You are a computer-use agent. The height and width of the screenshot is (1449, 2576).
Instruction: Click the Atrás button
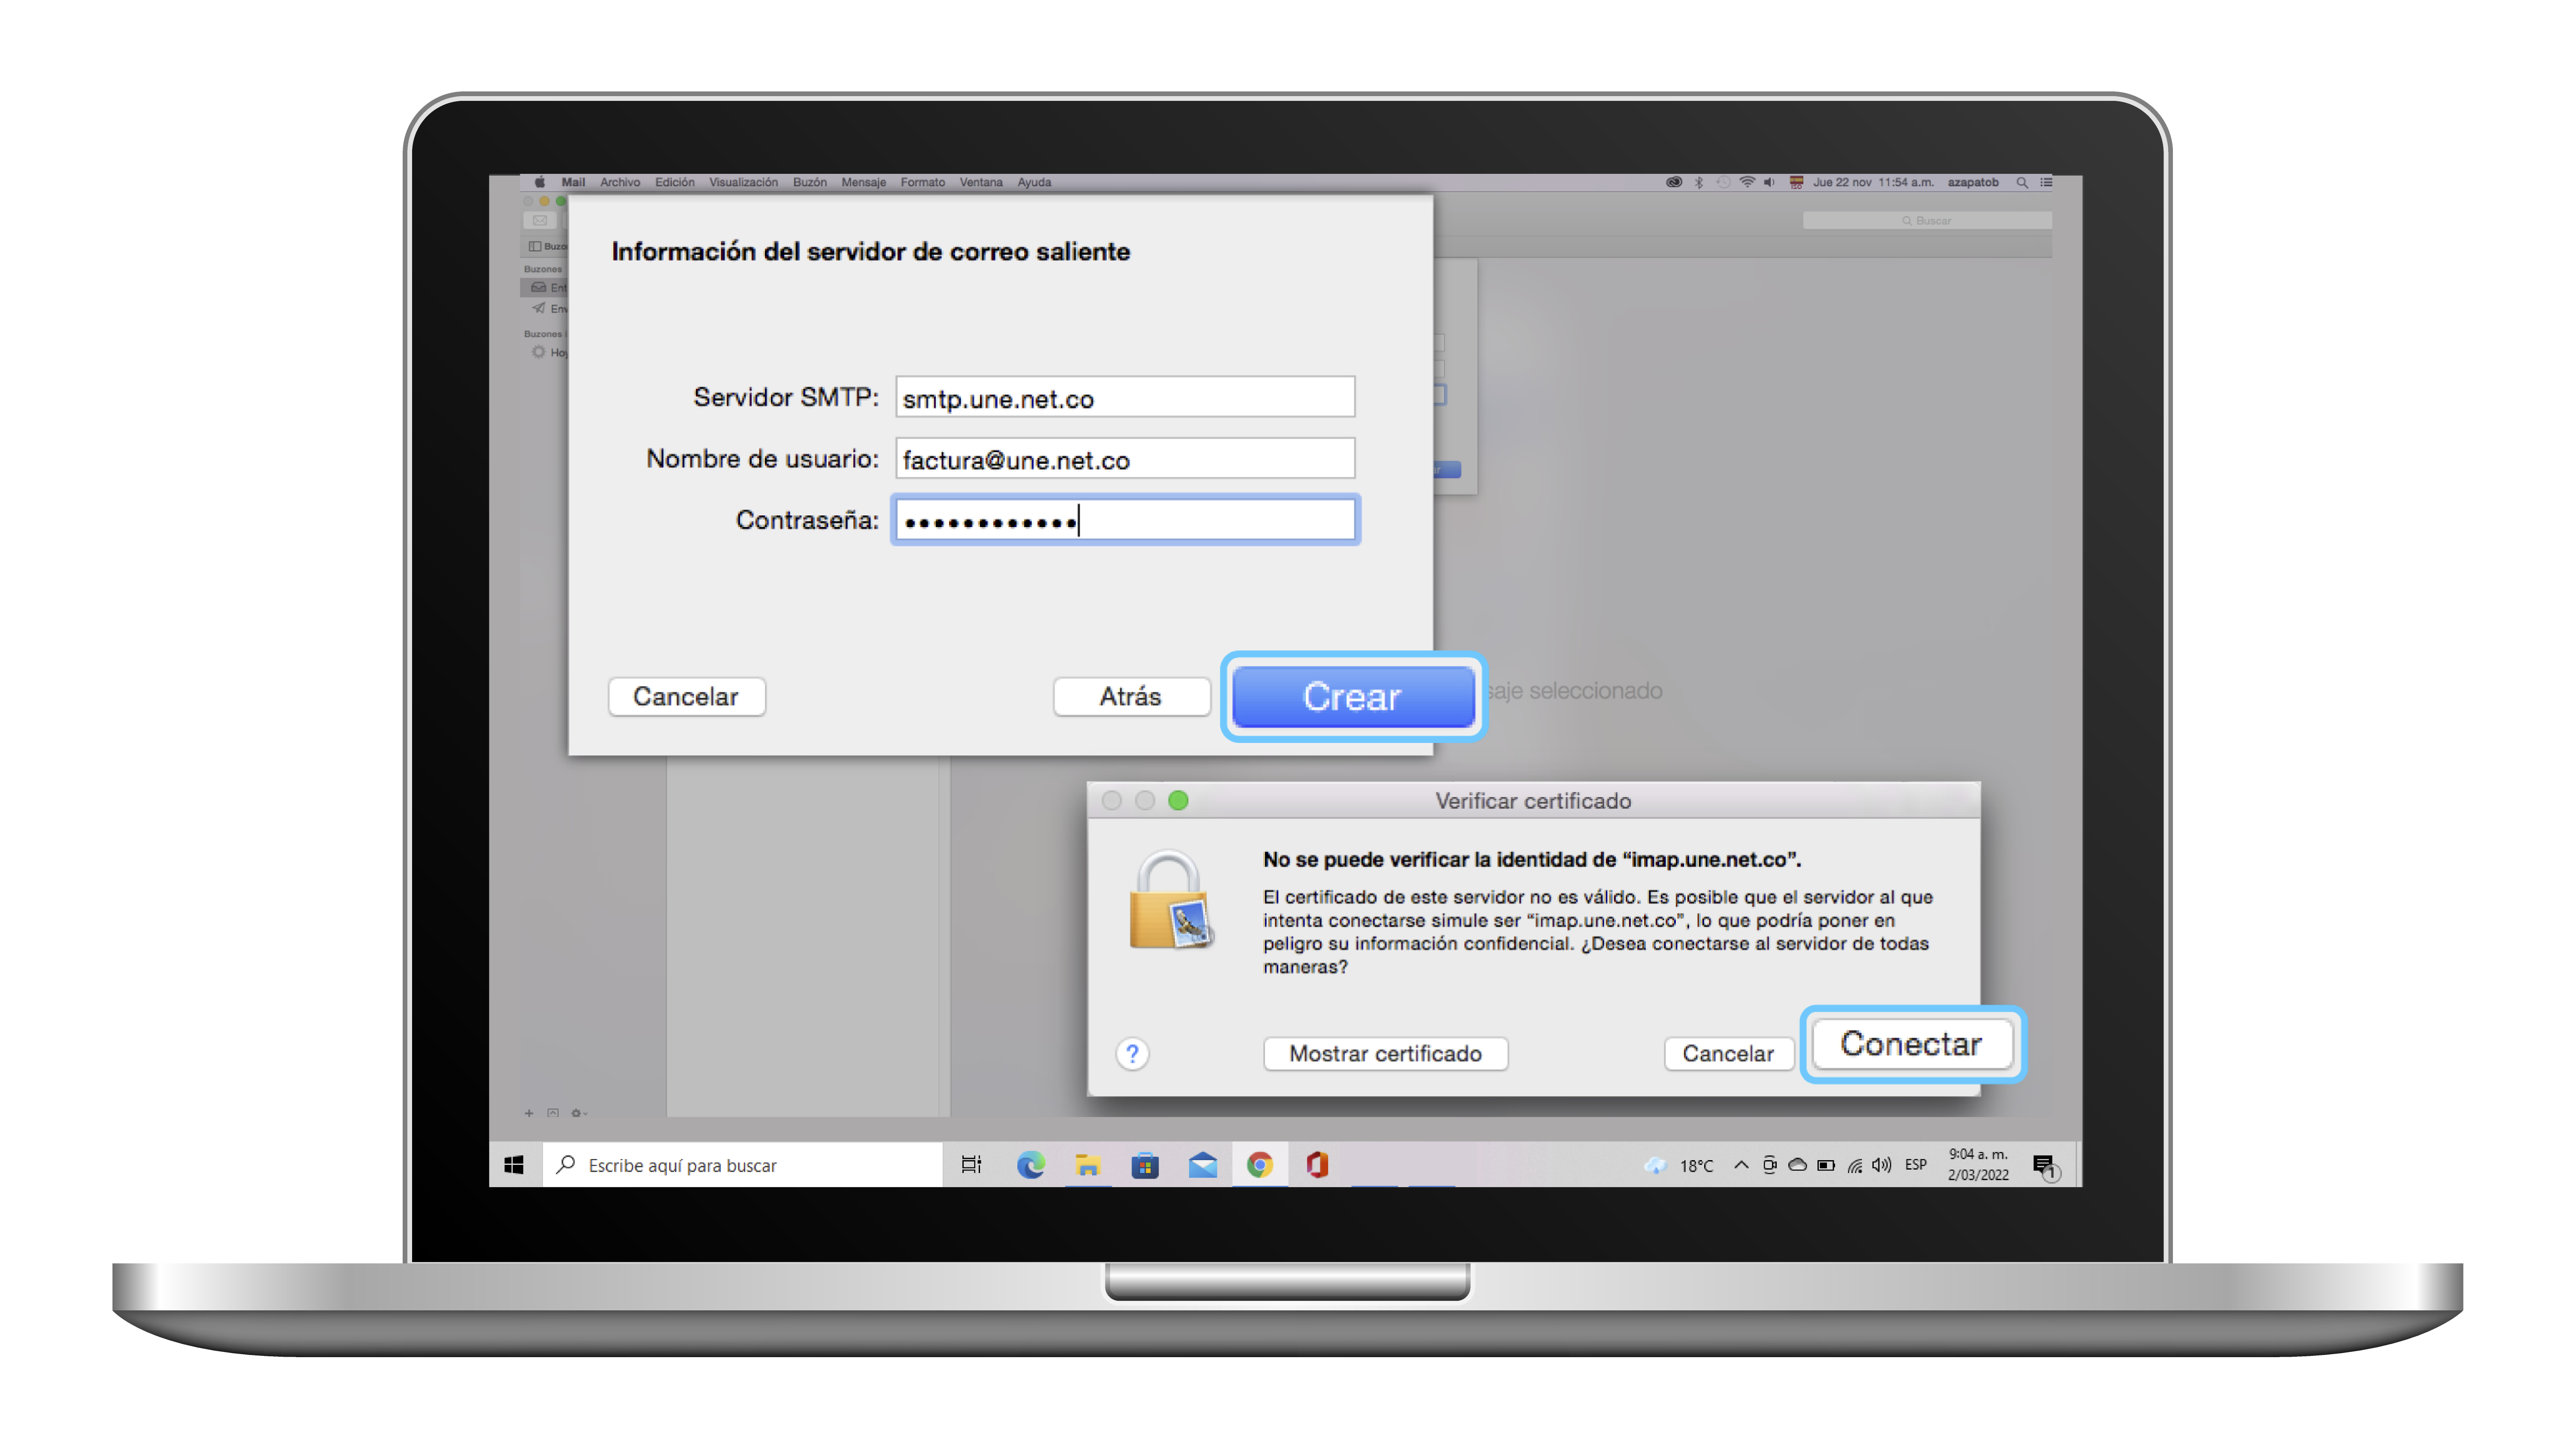tap(1131, 696)
